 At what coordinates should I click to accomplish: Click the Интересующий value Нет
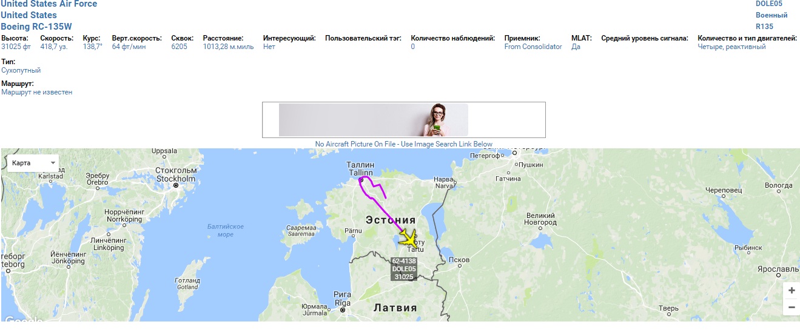(269, 47)
